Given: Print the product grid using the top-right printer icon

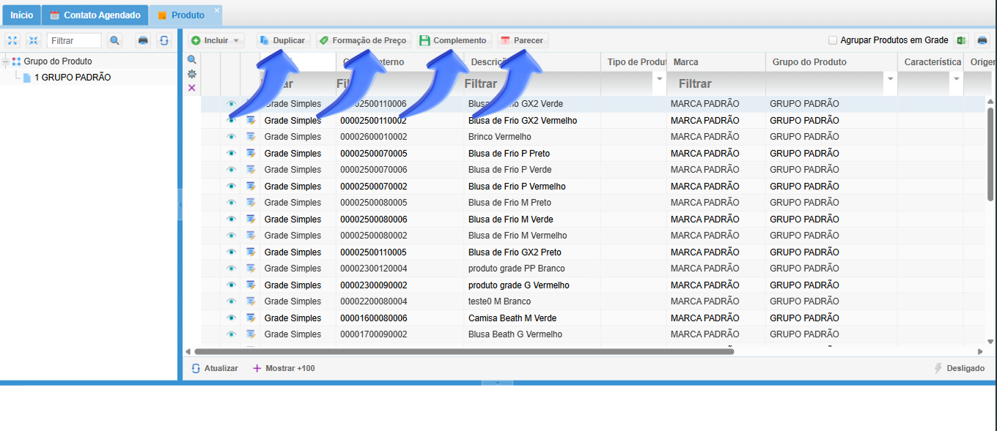Looking at the screenshot, I should 982,40.
